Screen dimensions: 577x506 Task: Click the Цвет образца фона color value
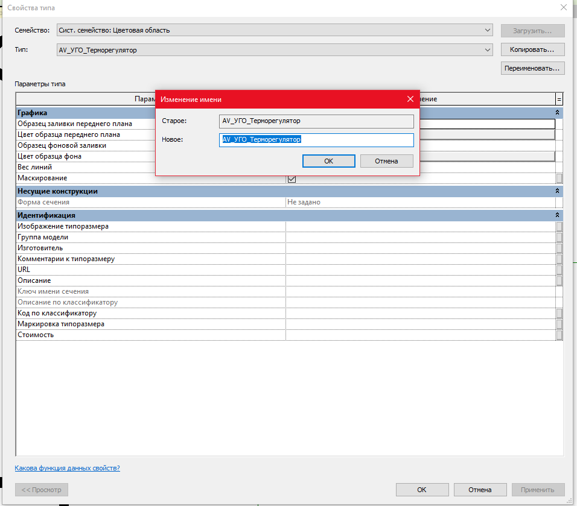point(487,156)
